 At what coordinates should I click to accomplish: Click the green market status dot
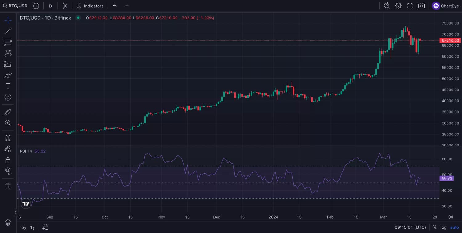point(78,18)
